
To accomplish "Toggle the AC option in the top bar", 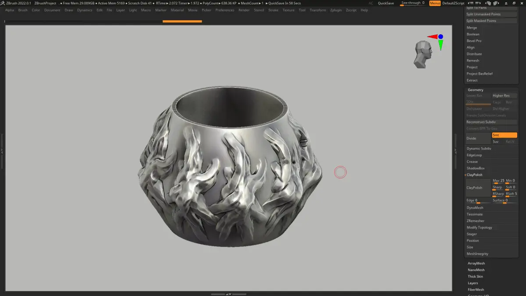I will [371, 3].
